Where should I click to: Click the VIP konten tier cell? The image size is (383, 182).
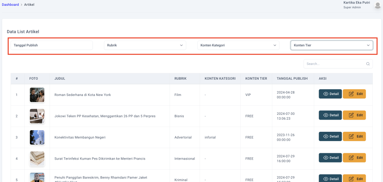(x=248, y=95)
